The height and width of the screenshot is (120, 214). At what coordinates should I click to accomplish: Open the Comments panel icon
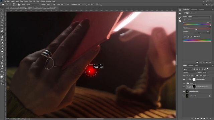point(180,13)
